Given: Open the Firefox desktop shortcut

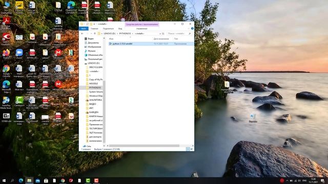Looking at the screenshot, I should pos(6,54).
